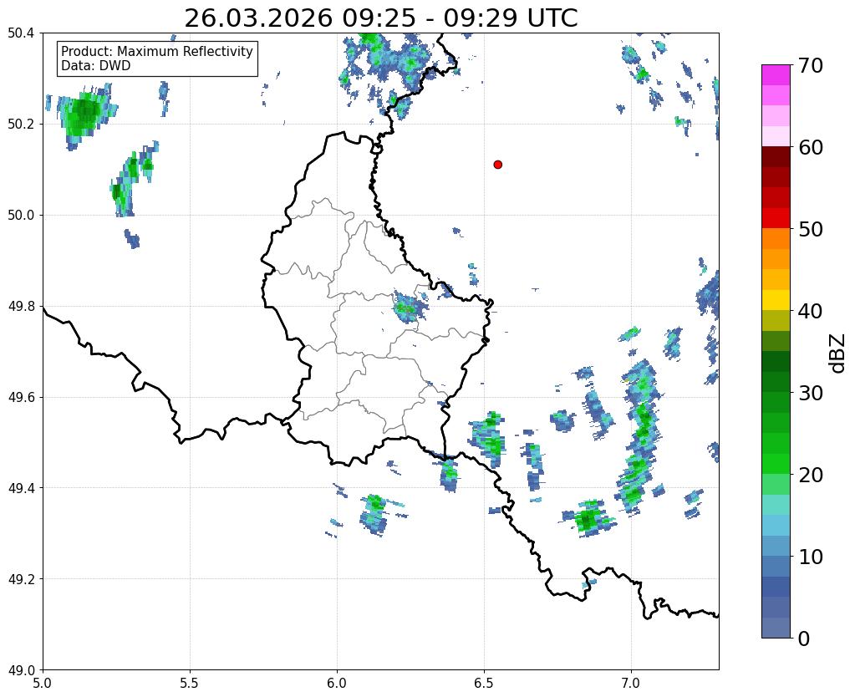855x697 pixels.
Task: Click the green echo cell near 49.35N 6.85E
Action: [588, 519]
